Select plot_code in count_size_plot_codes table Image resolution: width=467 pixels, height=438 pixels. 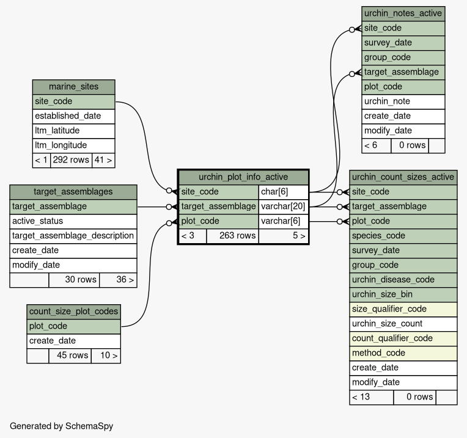pyautogui.click(x=73, y=326)
